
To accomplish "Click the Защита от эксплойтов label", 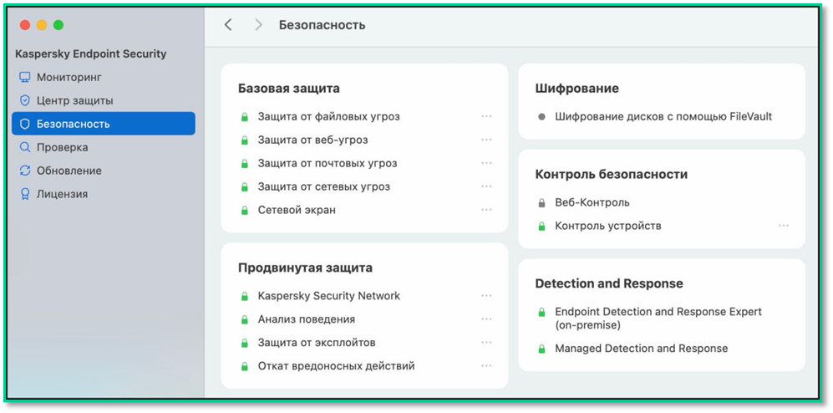I will pos(317,342).
